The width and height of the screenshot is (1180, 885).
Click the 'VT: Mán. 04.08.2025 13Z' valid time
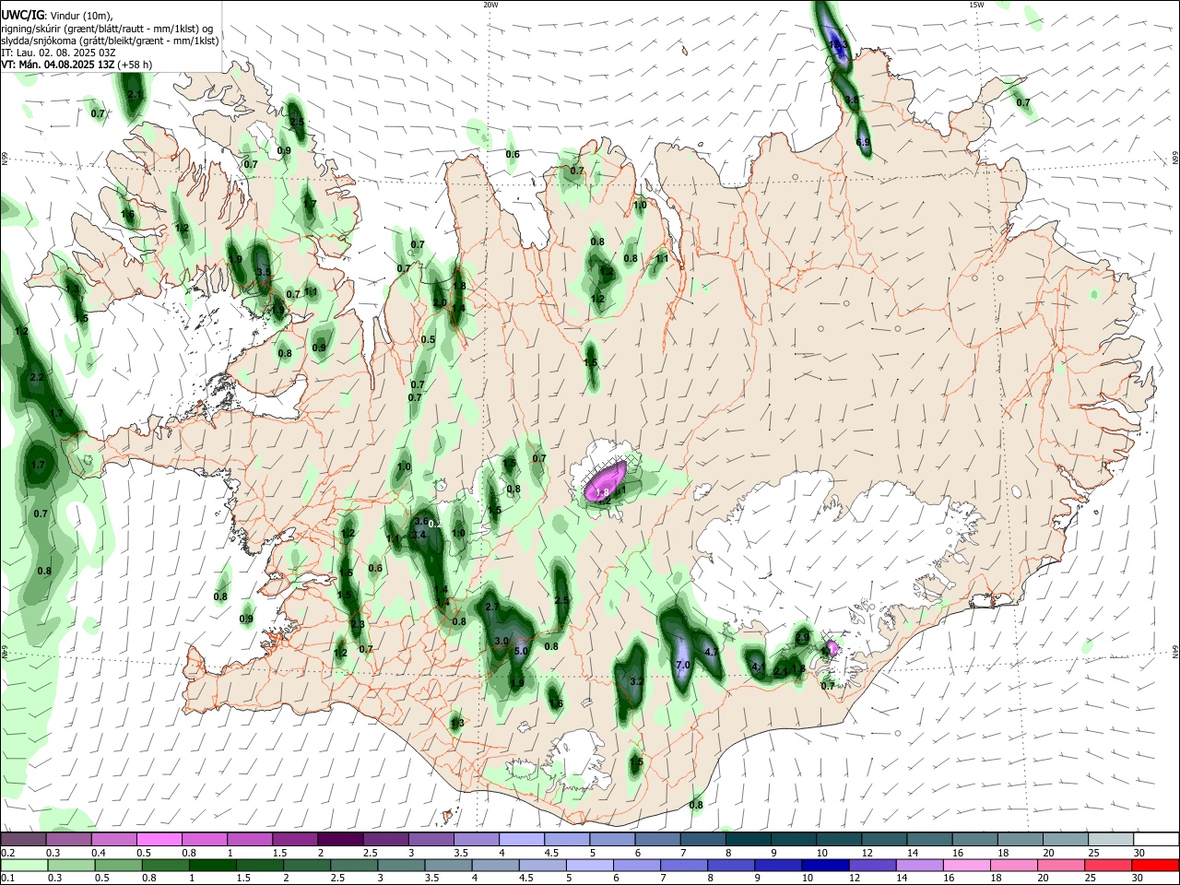coord(57,65)
